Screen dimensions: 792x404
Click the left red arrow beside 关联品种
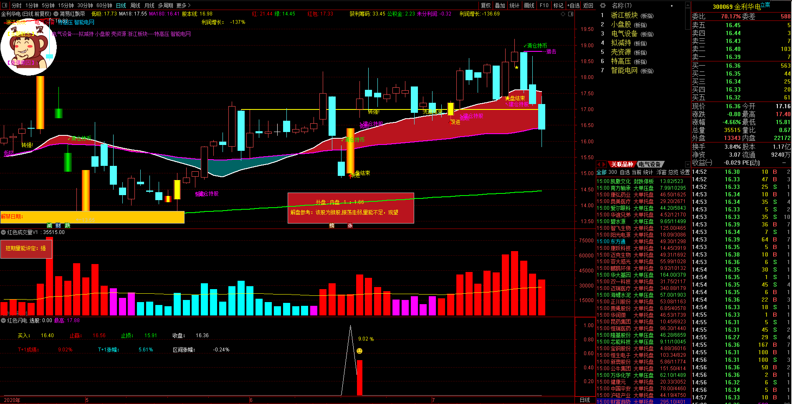(599, 164)
